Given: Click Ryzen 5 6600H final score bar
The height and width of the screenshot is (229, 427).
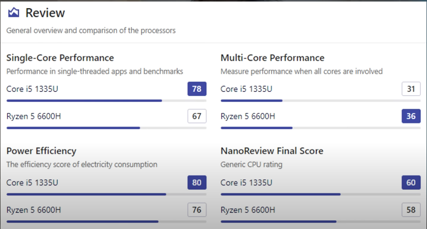Looking at the screenshot, I should (321, 222).
